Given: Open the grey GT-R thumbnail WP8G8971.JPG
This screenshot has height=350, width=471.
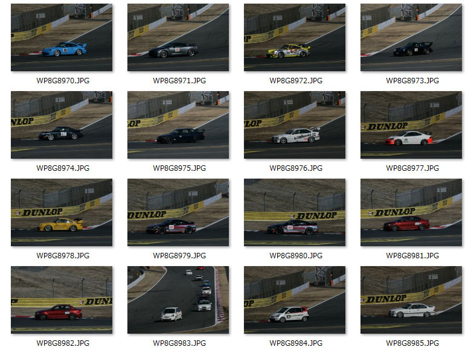Looking at the screenshot, I should point(178,37).
